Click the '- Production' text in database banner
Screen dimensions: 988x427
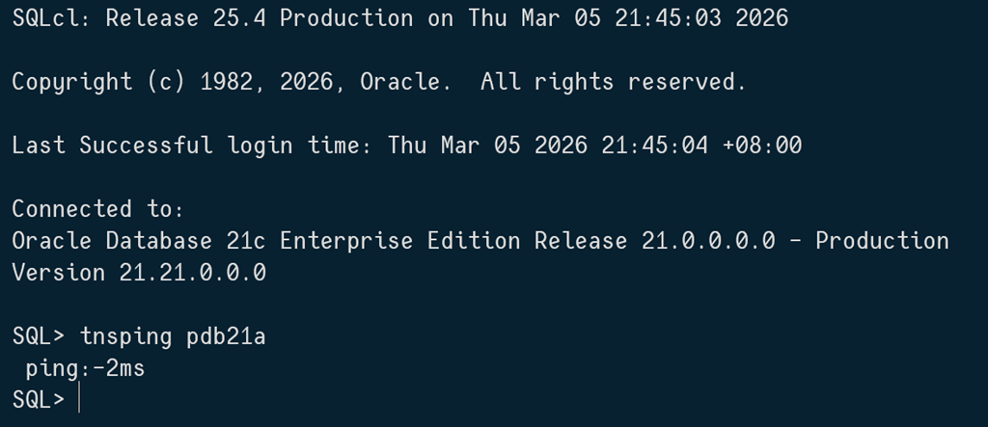[x=868, y=241]
